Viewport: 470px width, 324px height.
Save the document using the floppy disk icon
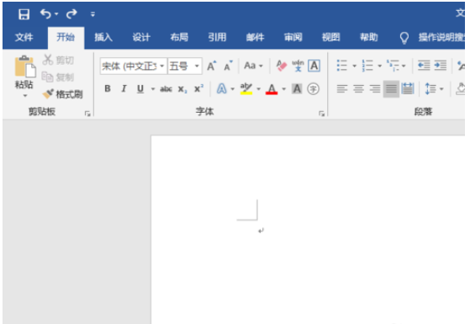tap(24, 13)
